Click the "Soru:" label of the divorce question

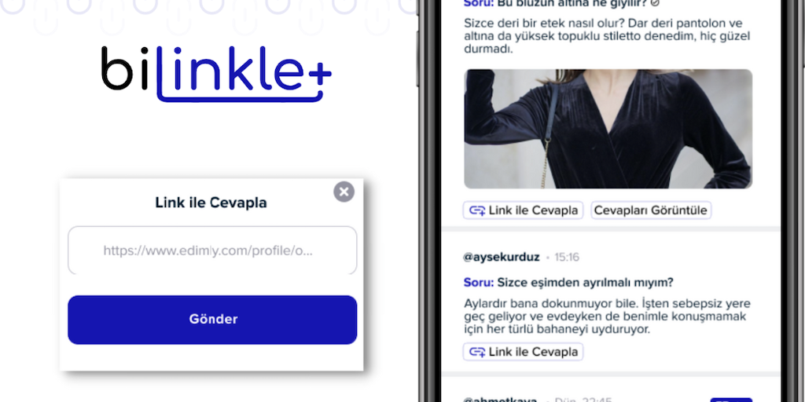(x=479, y=283)
